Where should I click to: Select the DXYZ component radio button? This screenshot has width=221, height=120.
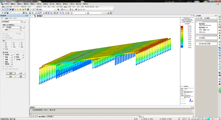click(4, 49)
